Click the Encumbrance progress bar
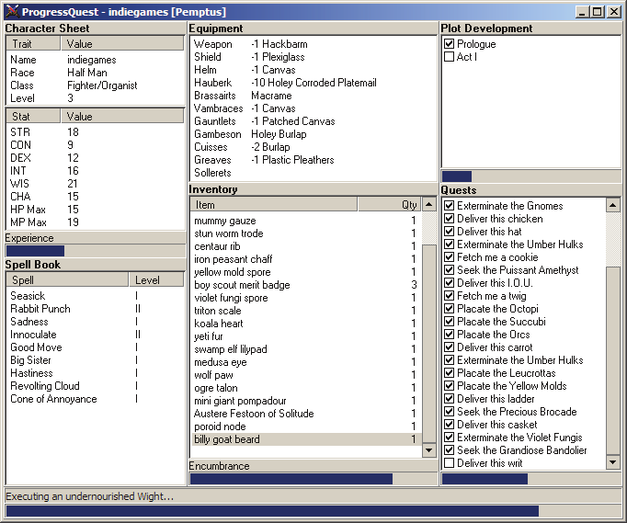 313,479
